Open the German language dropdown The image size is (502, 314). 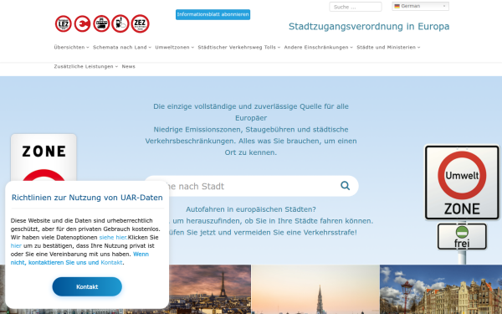420,6
